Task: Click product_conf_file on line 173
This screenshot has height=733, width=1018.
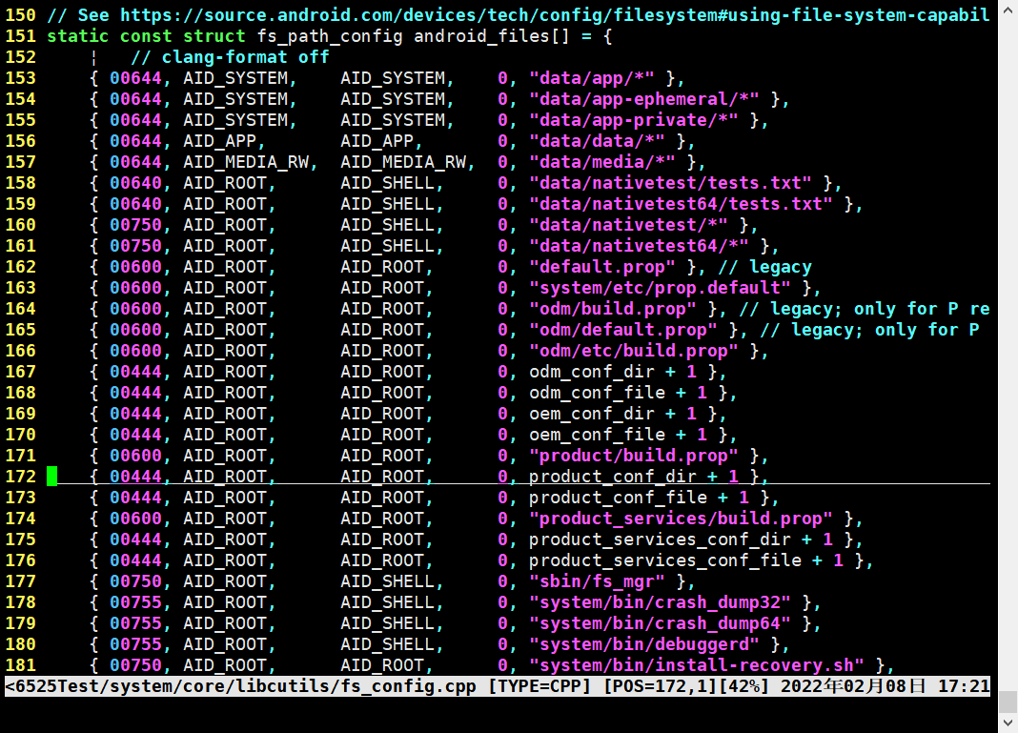Action: 618,498
